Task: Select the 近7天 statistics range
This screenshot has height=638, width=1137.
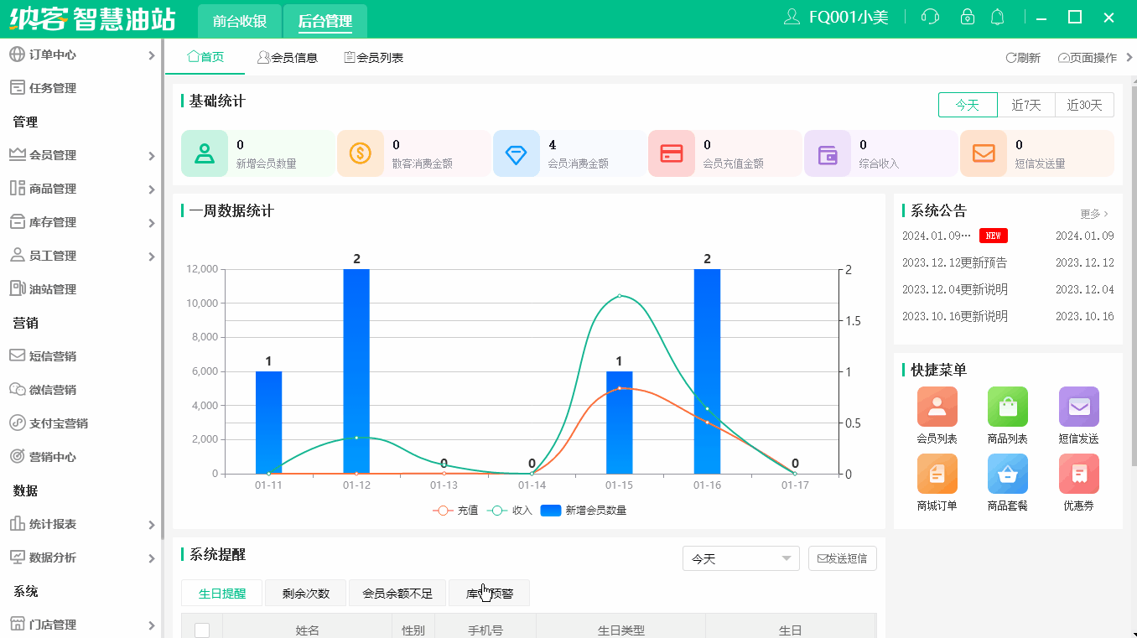Action: [1025, 105]
